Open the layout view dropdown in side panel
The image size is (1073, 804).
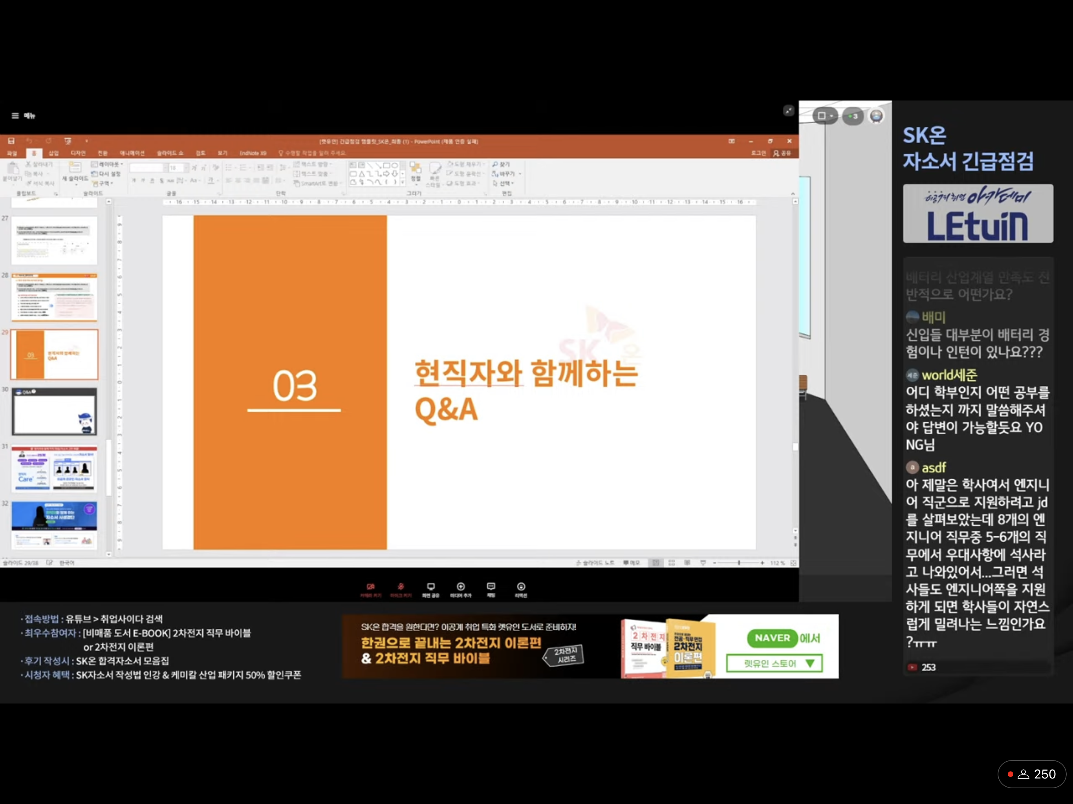pos(825,115)
